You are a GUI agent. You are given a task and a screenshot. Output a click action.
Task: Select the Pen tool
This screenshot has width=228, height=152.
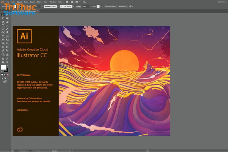3,22
